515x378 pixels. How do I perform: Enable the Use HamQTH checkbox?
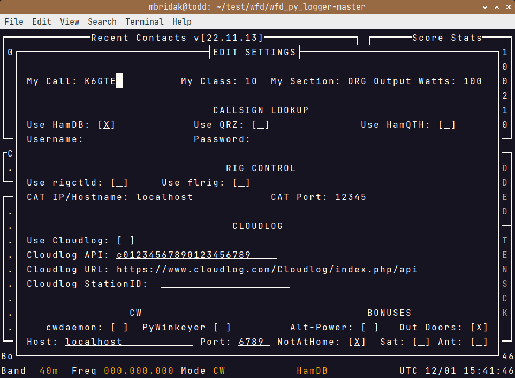447,125
